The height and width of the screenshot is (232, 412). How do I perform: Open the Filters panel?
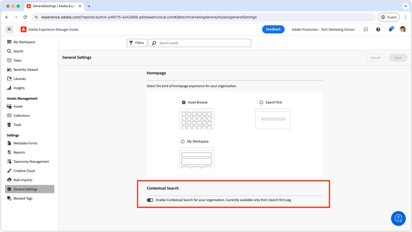[137, 43]
